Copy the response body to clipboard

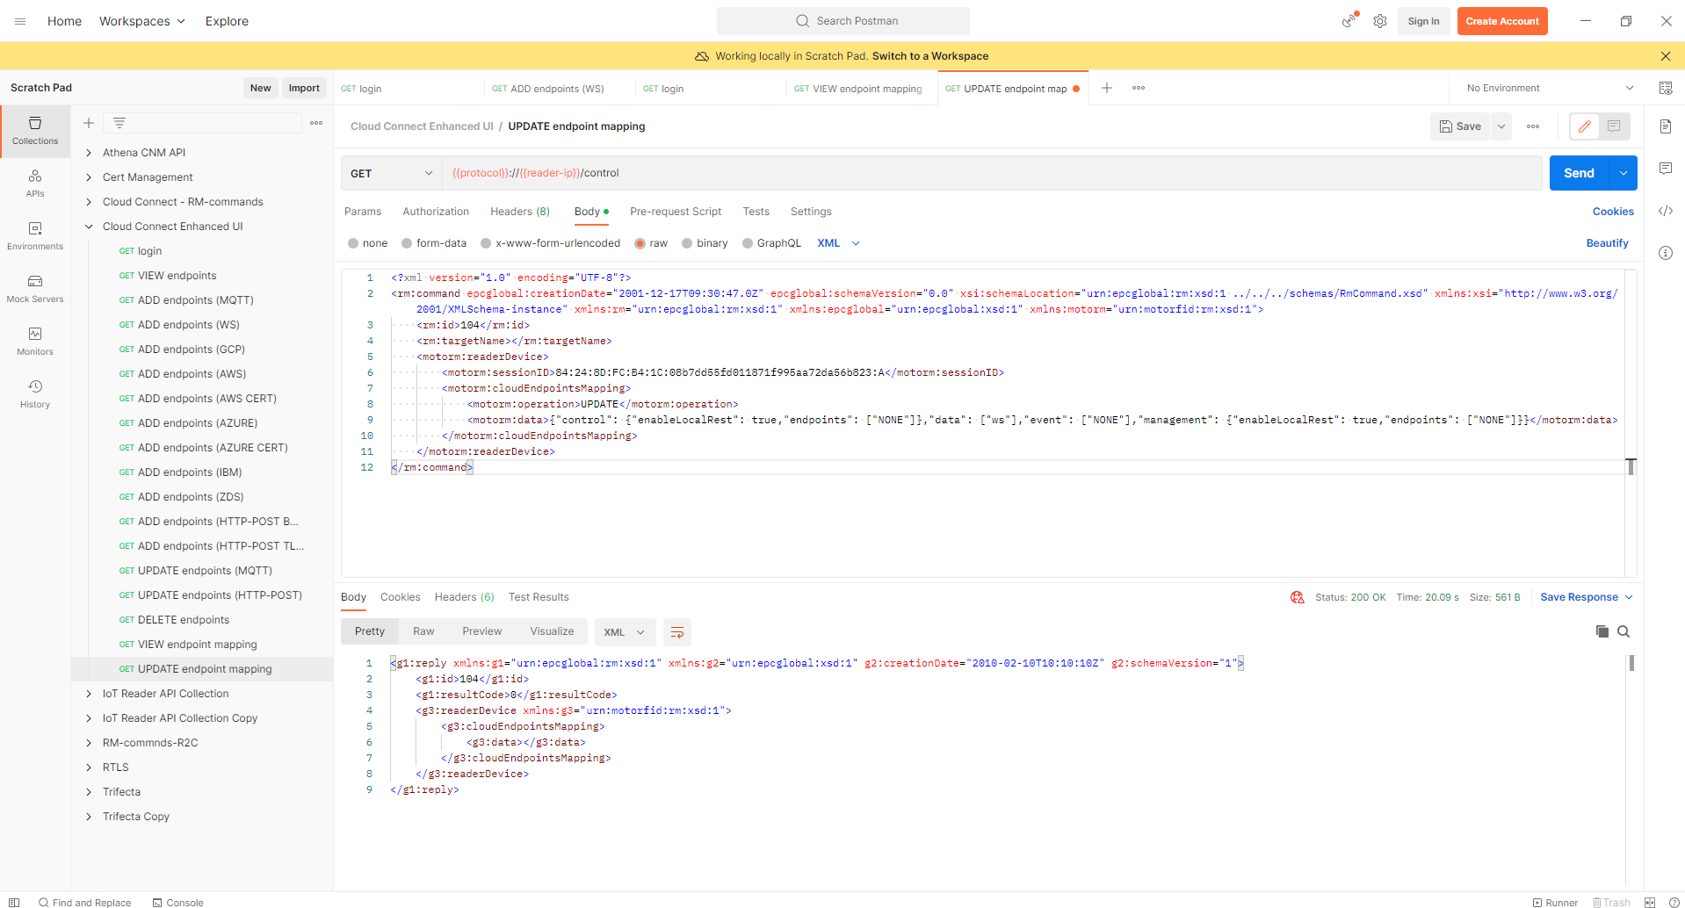(1602, 631)
